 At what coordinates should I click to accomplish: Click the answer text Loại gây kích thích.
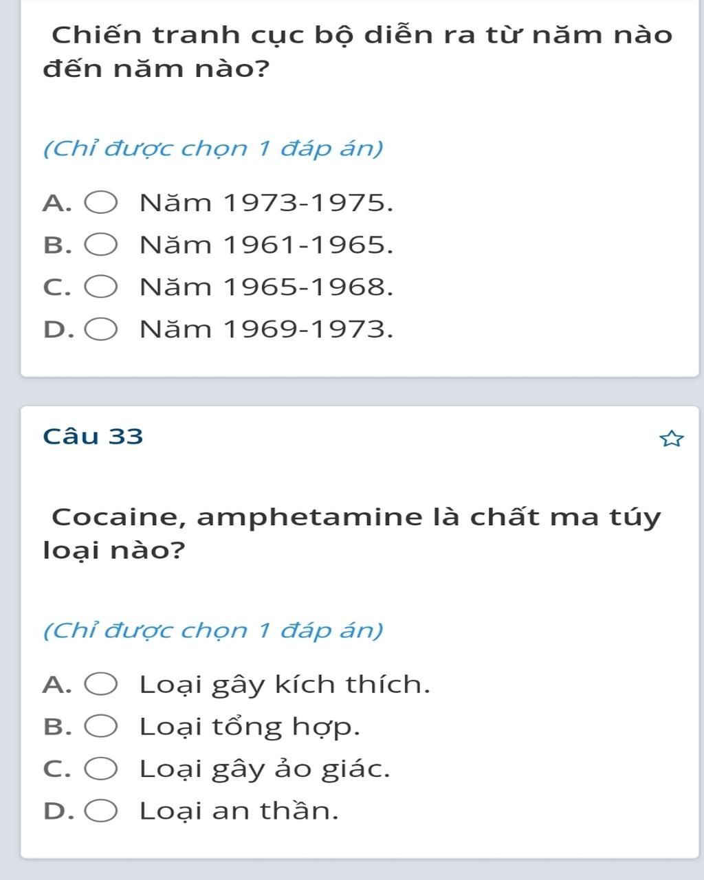285,685
